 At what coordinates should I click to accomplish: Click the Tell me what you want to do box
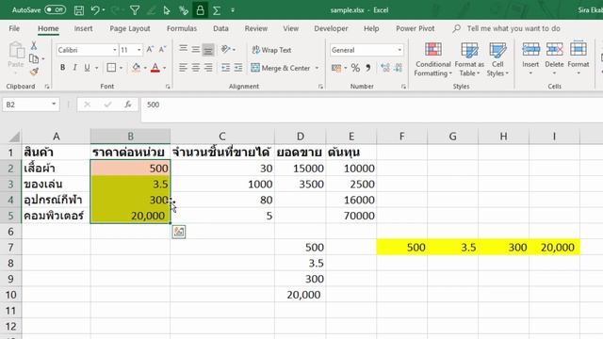(x=513, y=28)
